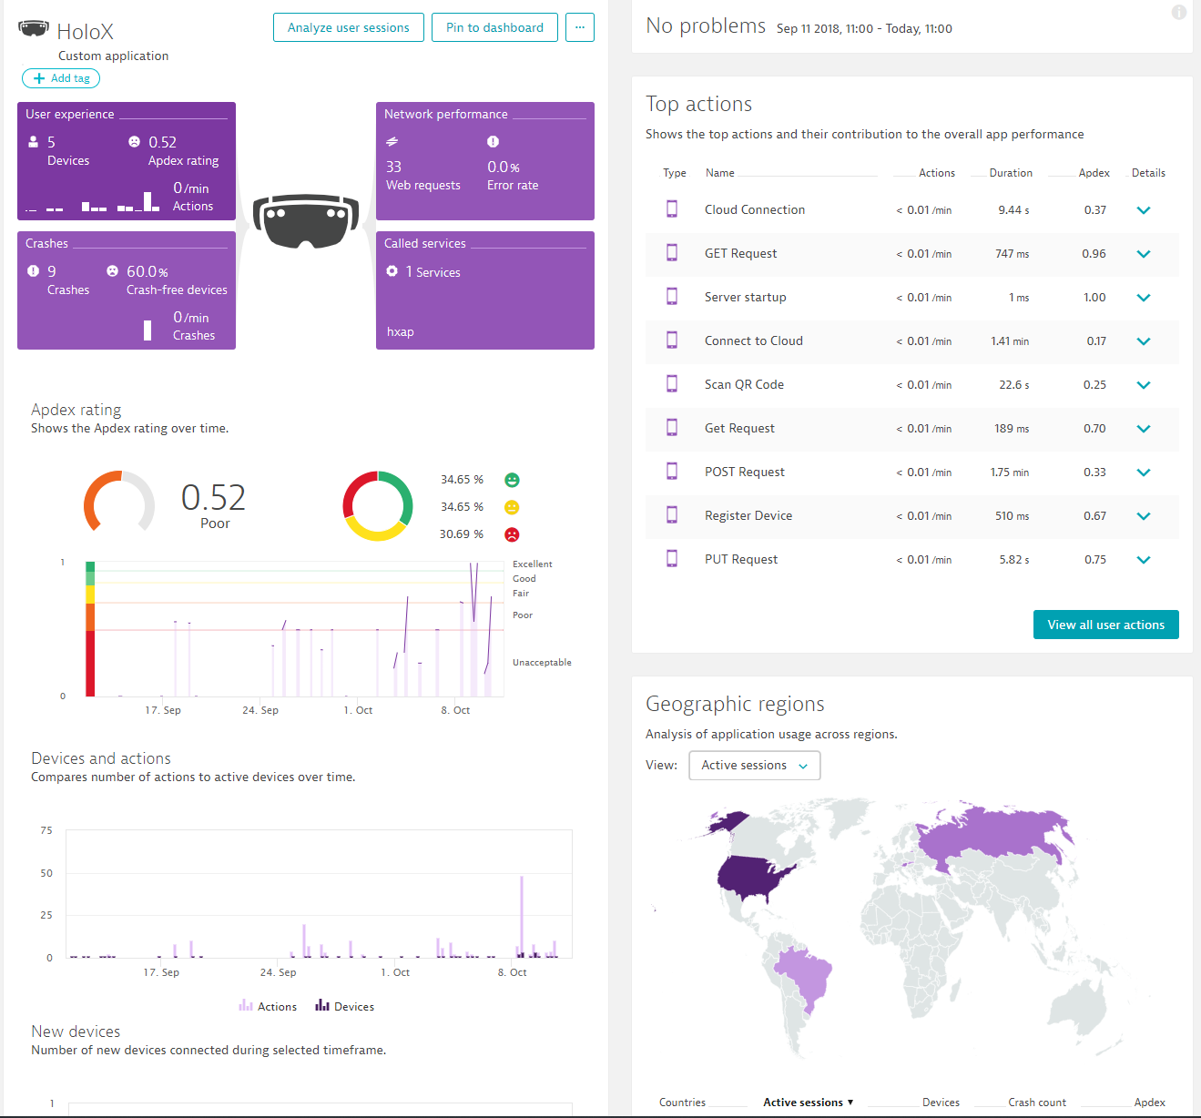Click the services gear icon in Called services tile
1201x1118 pixels.
tap(392, 270)
